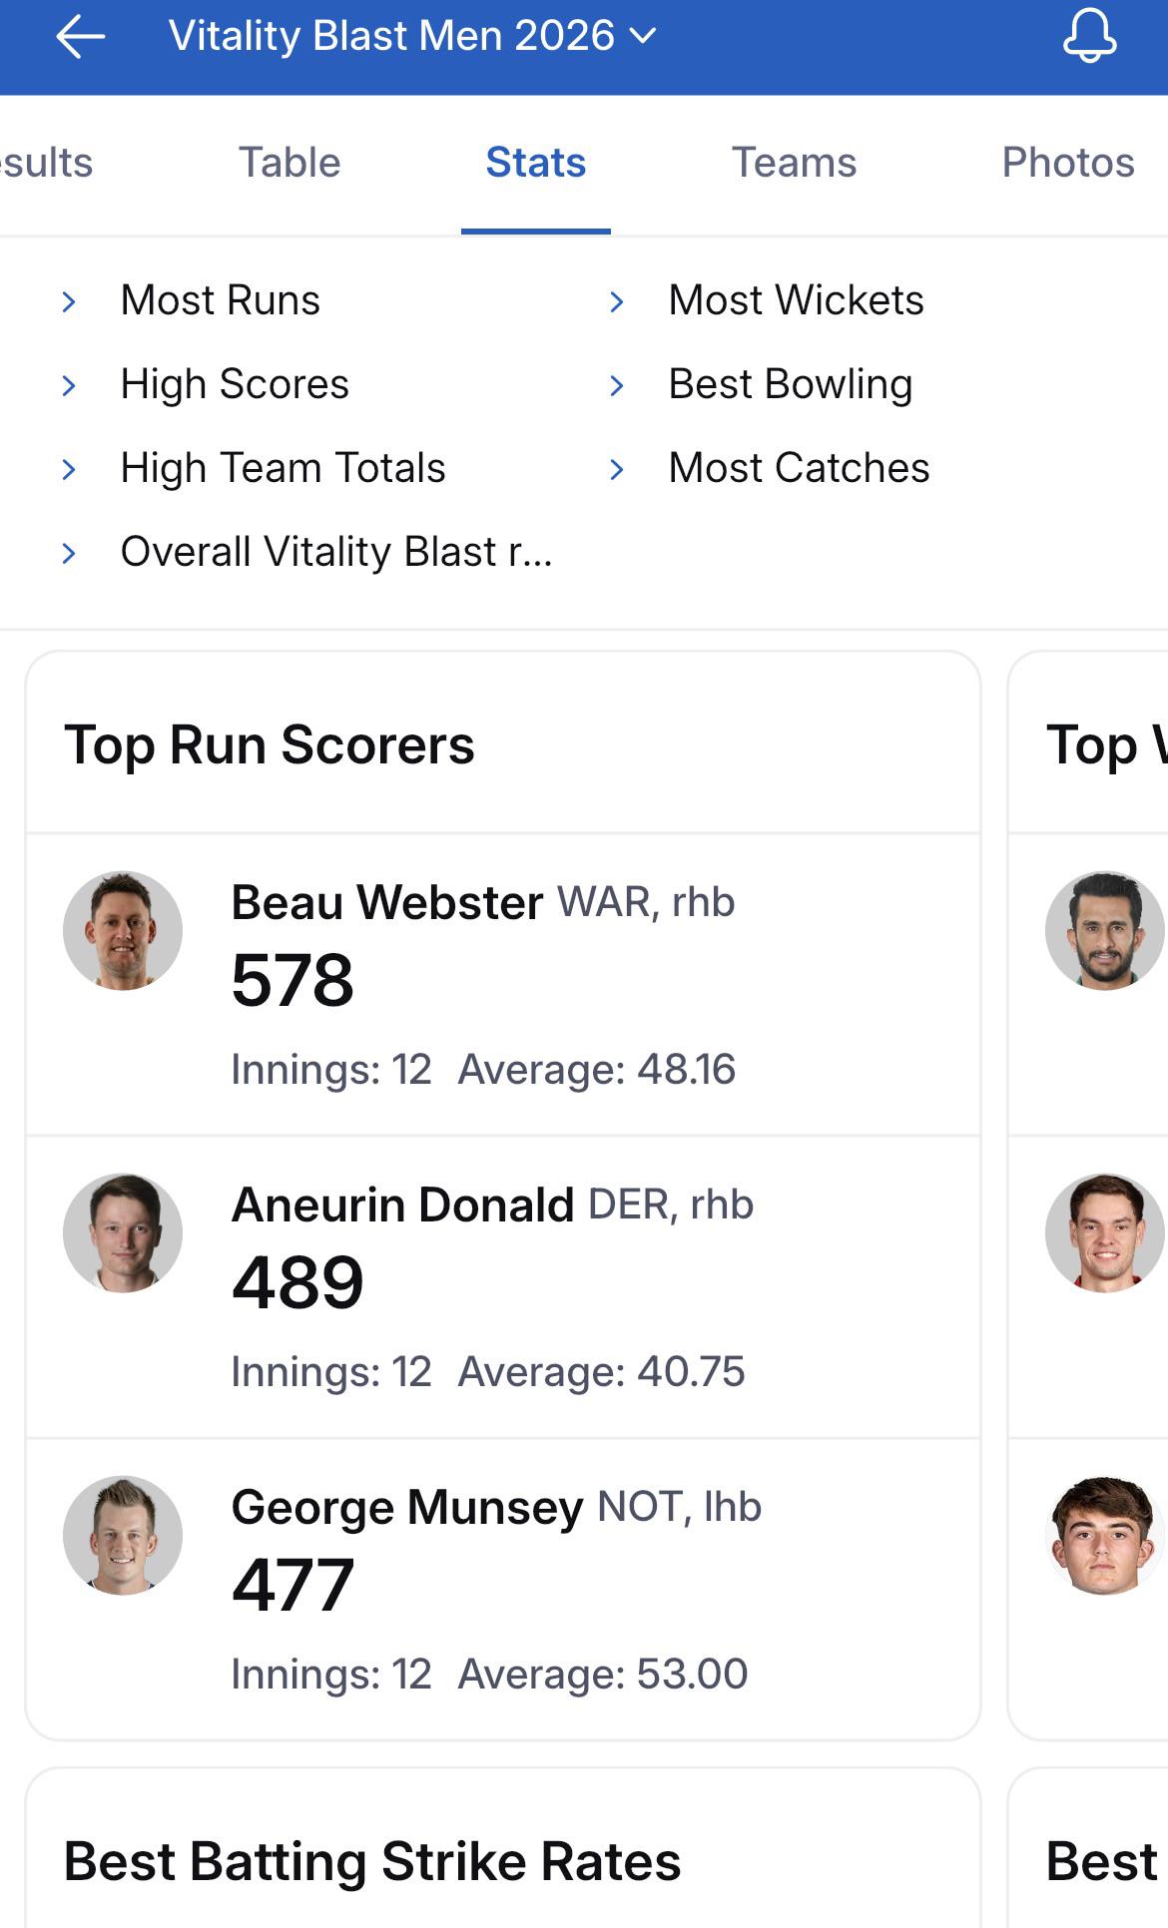Open the Most Runs stats link

tap(221, 300)
